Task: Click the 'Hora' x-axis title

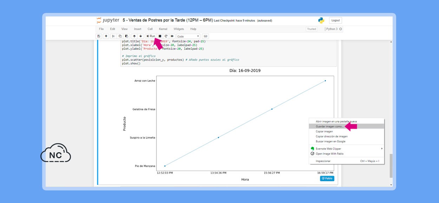Action: 245,180
